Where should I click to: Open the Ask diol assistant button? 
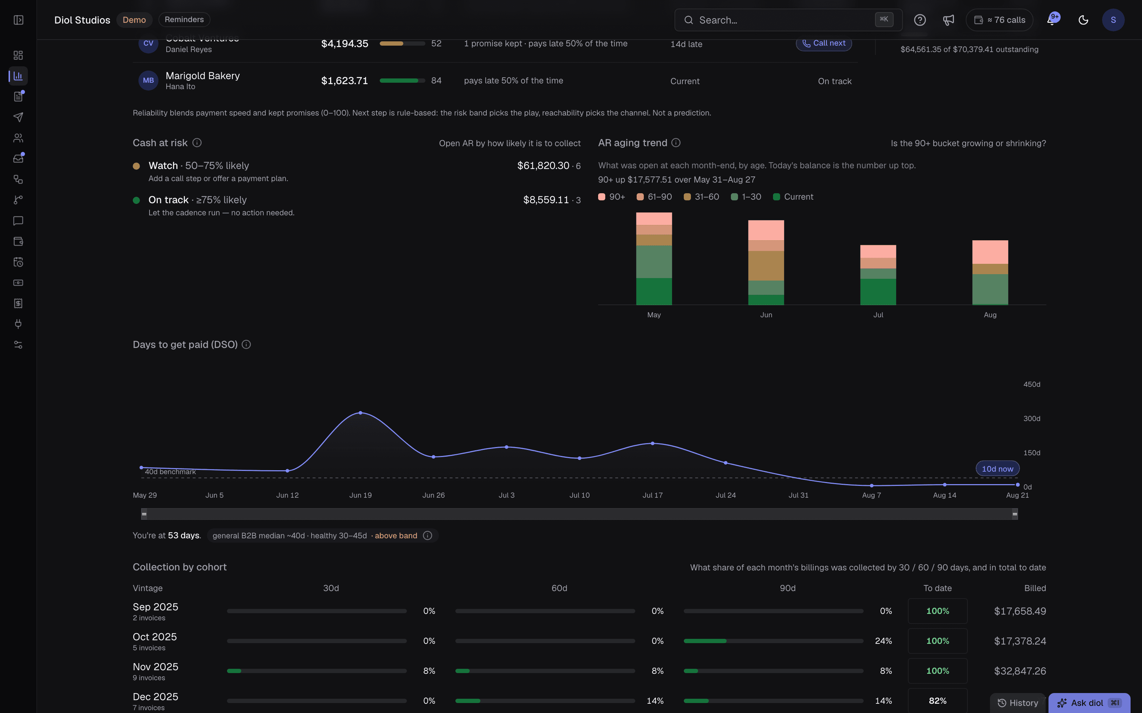point(1089,703)
